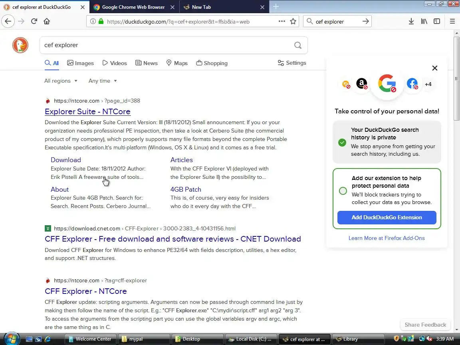460x345 pixels.
Task: Click the empty circle for Add our extension
Action: click(x=343, y=191)
